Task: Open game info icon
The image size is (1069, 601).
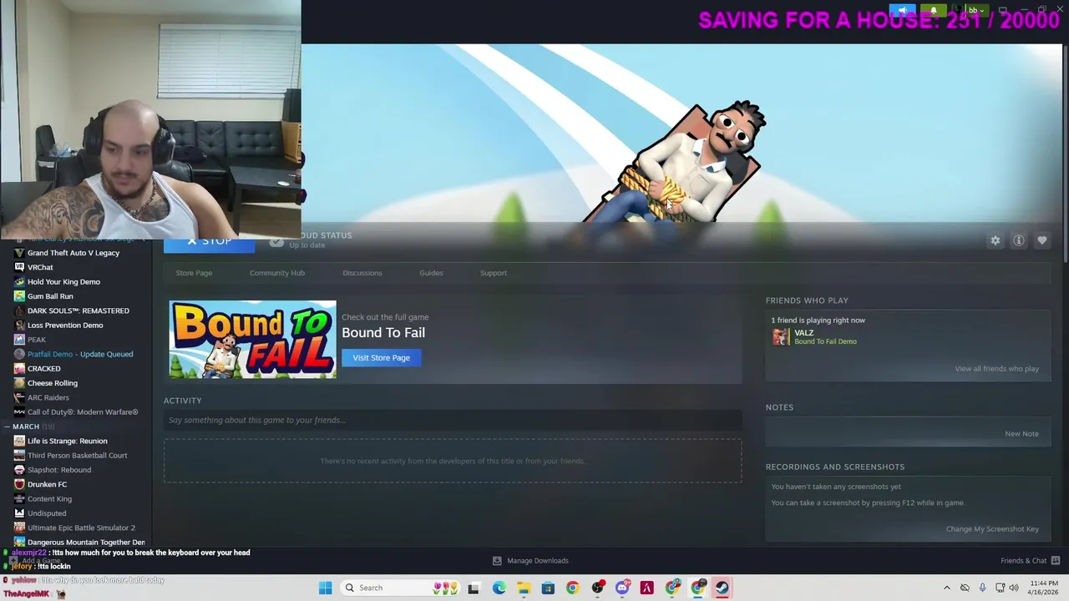Action: click(1019, 240)
